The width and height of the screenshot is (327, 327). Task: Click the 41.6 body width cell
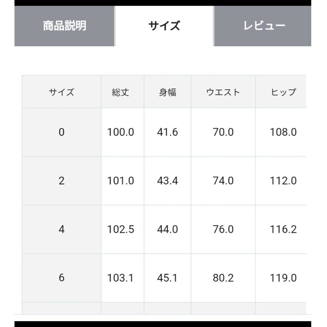167,132
